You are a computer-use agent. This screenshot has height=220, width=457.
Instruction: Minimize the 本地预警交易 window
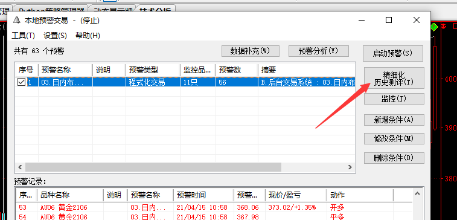pos(362,20)
